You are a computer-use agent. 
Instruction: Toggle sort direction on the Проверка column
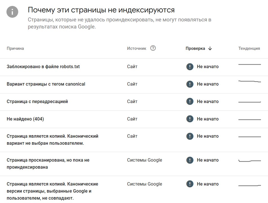tap(210, 48)
